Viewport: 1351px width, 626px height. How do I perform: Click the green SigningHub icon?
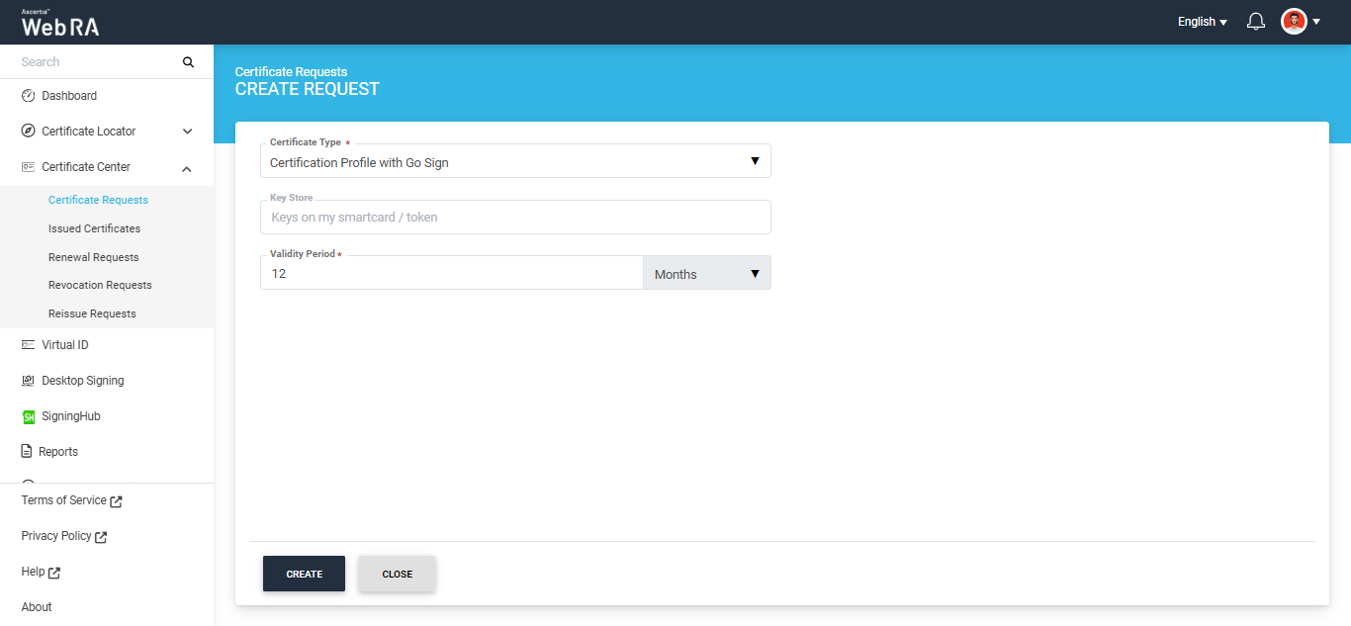coord(29,417)
